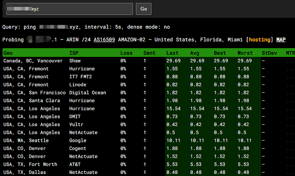This screenshot has width=295, height=176.
Task: Click the 'Linode' ISP cell
Action: pos(78,85)
